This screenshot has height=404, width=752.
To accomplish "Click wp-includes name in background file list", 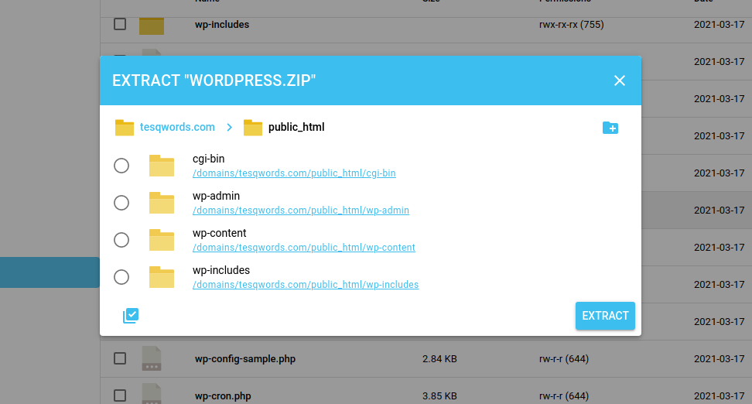I will tap(221, 25).
